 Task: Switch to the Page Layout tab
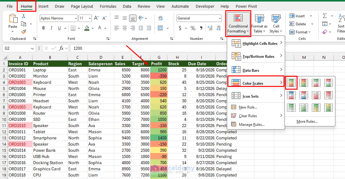click(82, 6)
